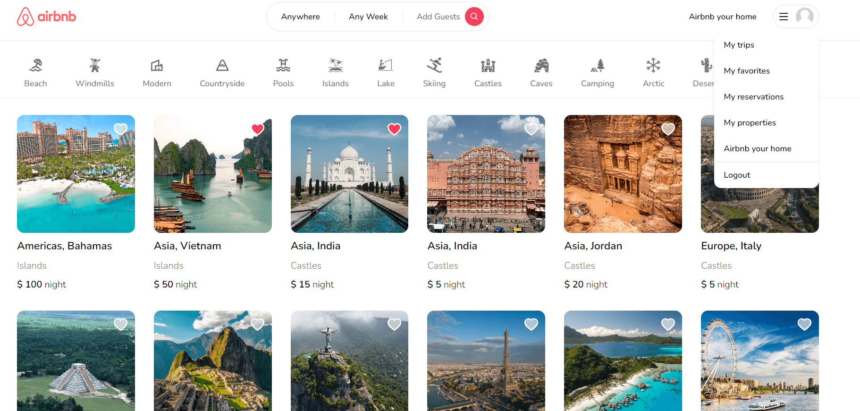The height and width of the screenshot is (411, 860).
Task: Select the Countryside category icon
Action: point(222,66)
